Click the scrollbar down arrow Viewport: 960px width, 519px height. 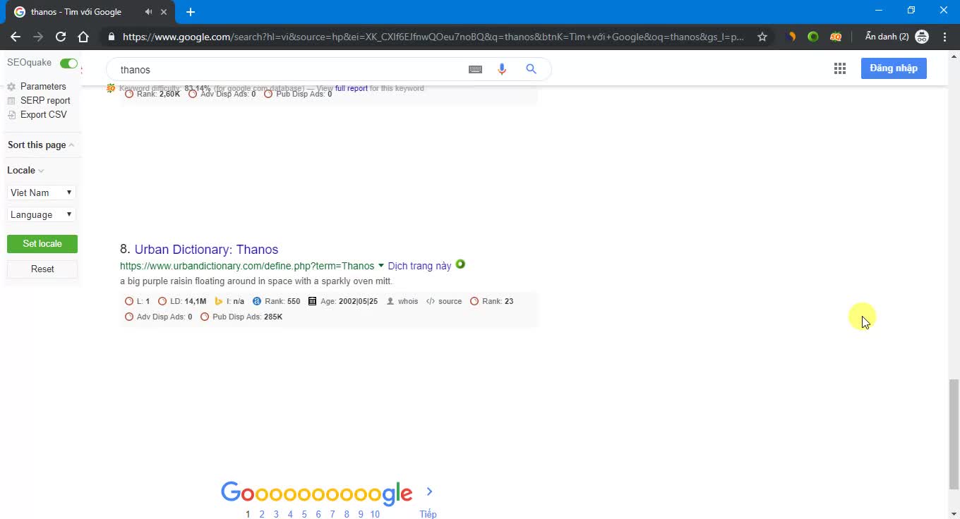(954, 513)
